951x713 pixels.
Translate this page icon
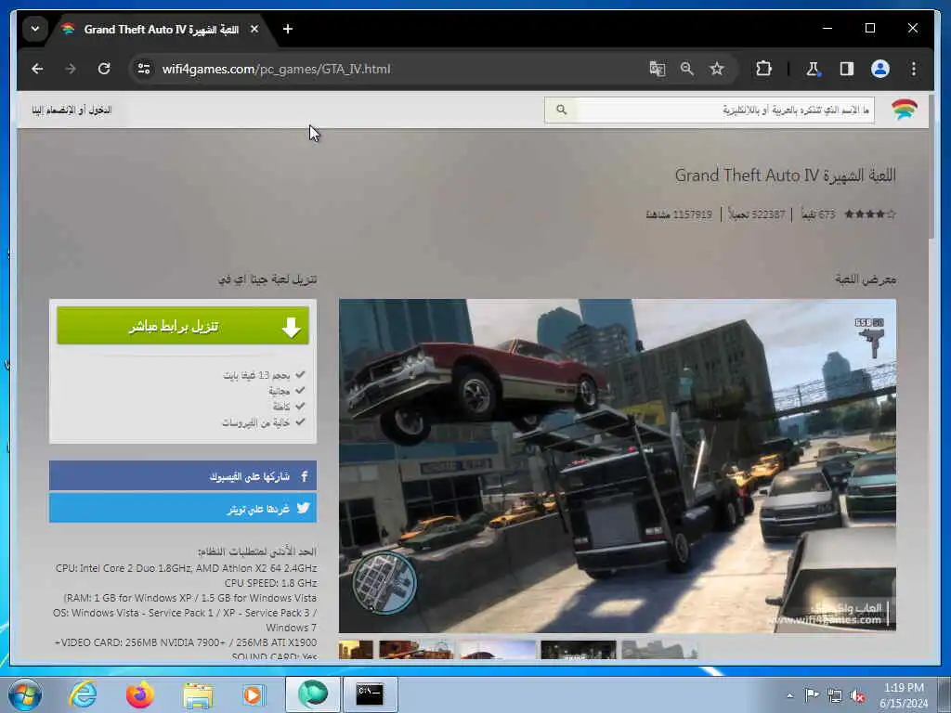tap(657, 69)
